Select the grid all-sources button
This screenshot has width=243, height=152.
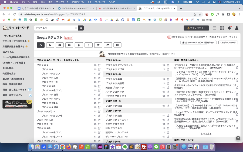coord(117,45)
